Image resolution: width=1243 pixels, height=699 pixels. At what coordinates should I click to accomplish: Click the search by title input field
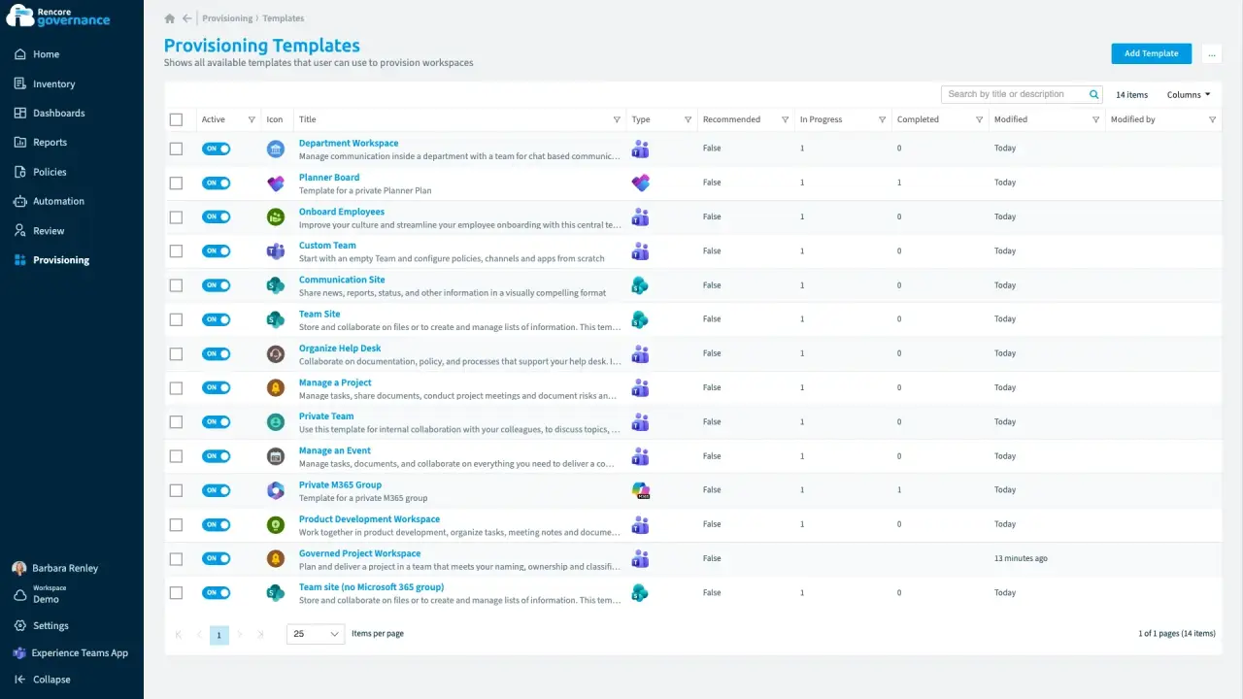tap(1013, 94)
